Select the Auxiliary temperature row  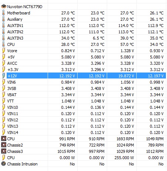(83, 19)
